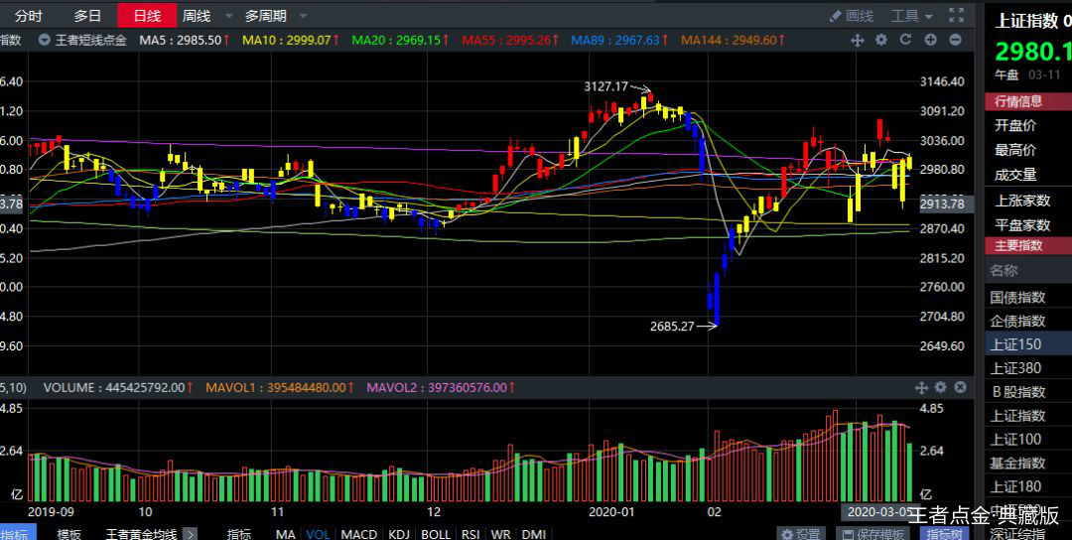Viewport: 1072px width, 540px height.
Task: Switch indicator to BOLL
Action: (436, 534)
